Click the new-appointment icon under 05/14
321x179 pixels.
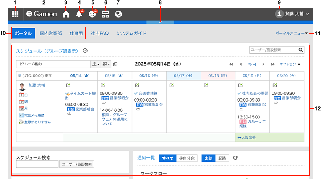(68, 85)
